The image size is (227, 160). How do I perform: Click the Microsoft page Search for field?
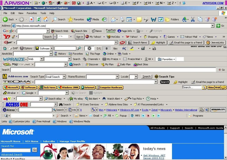point(16,150)
